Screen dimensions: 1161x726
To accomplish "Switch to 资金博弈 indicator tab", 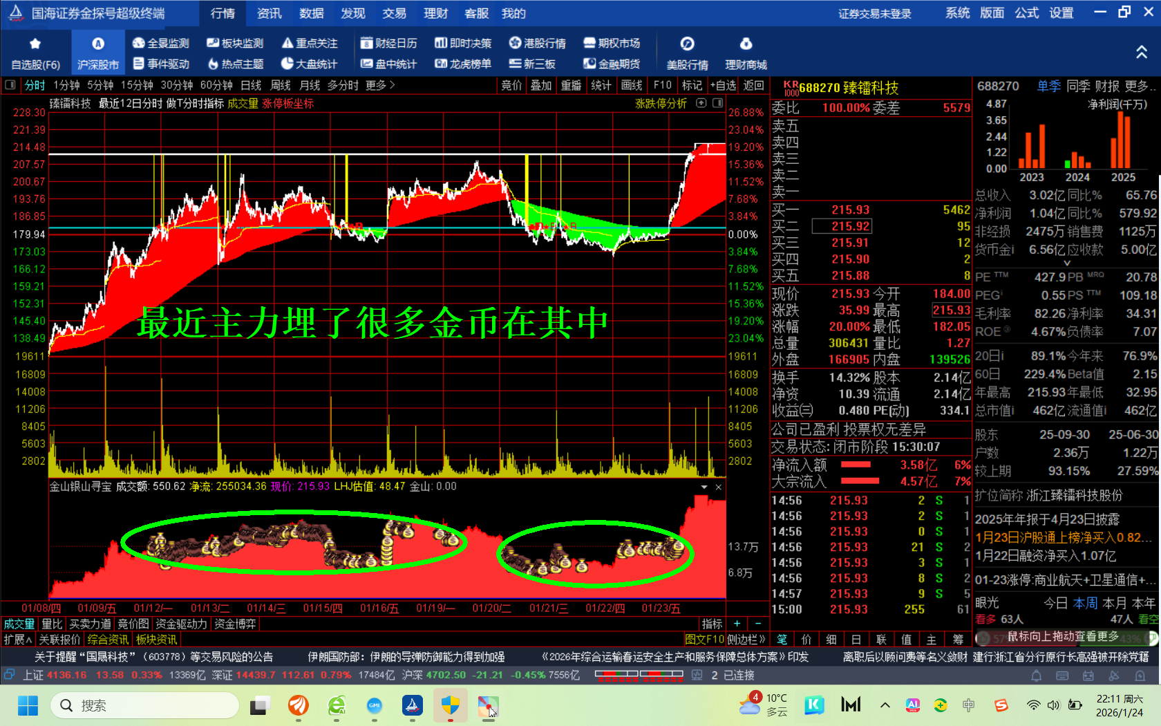I will 235,624.
